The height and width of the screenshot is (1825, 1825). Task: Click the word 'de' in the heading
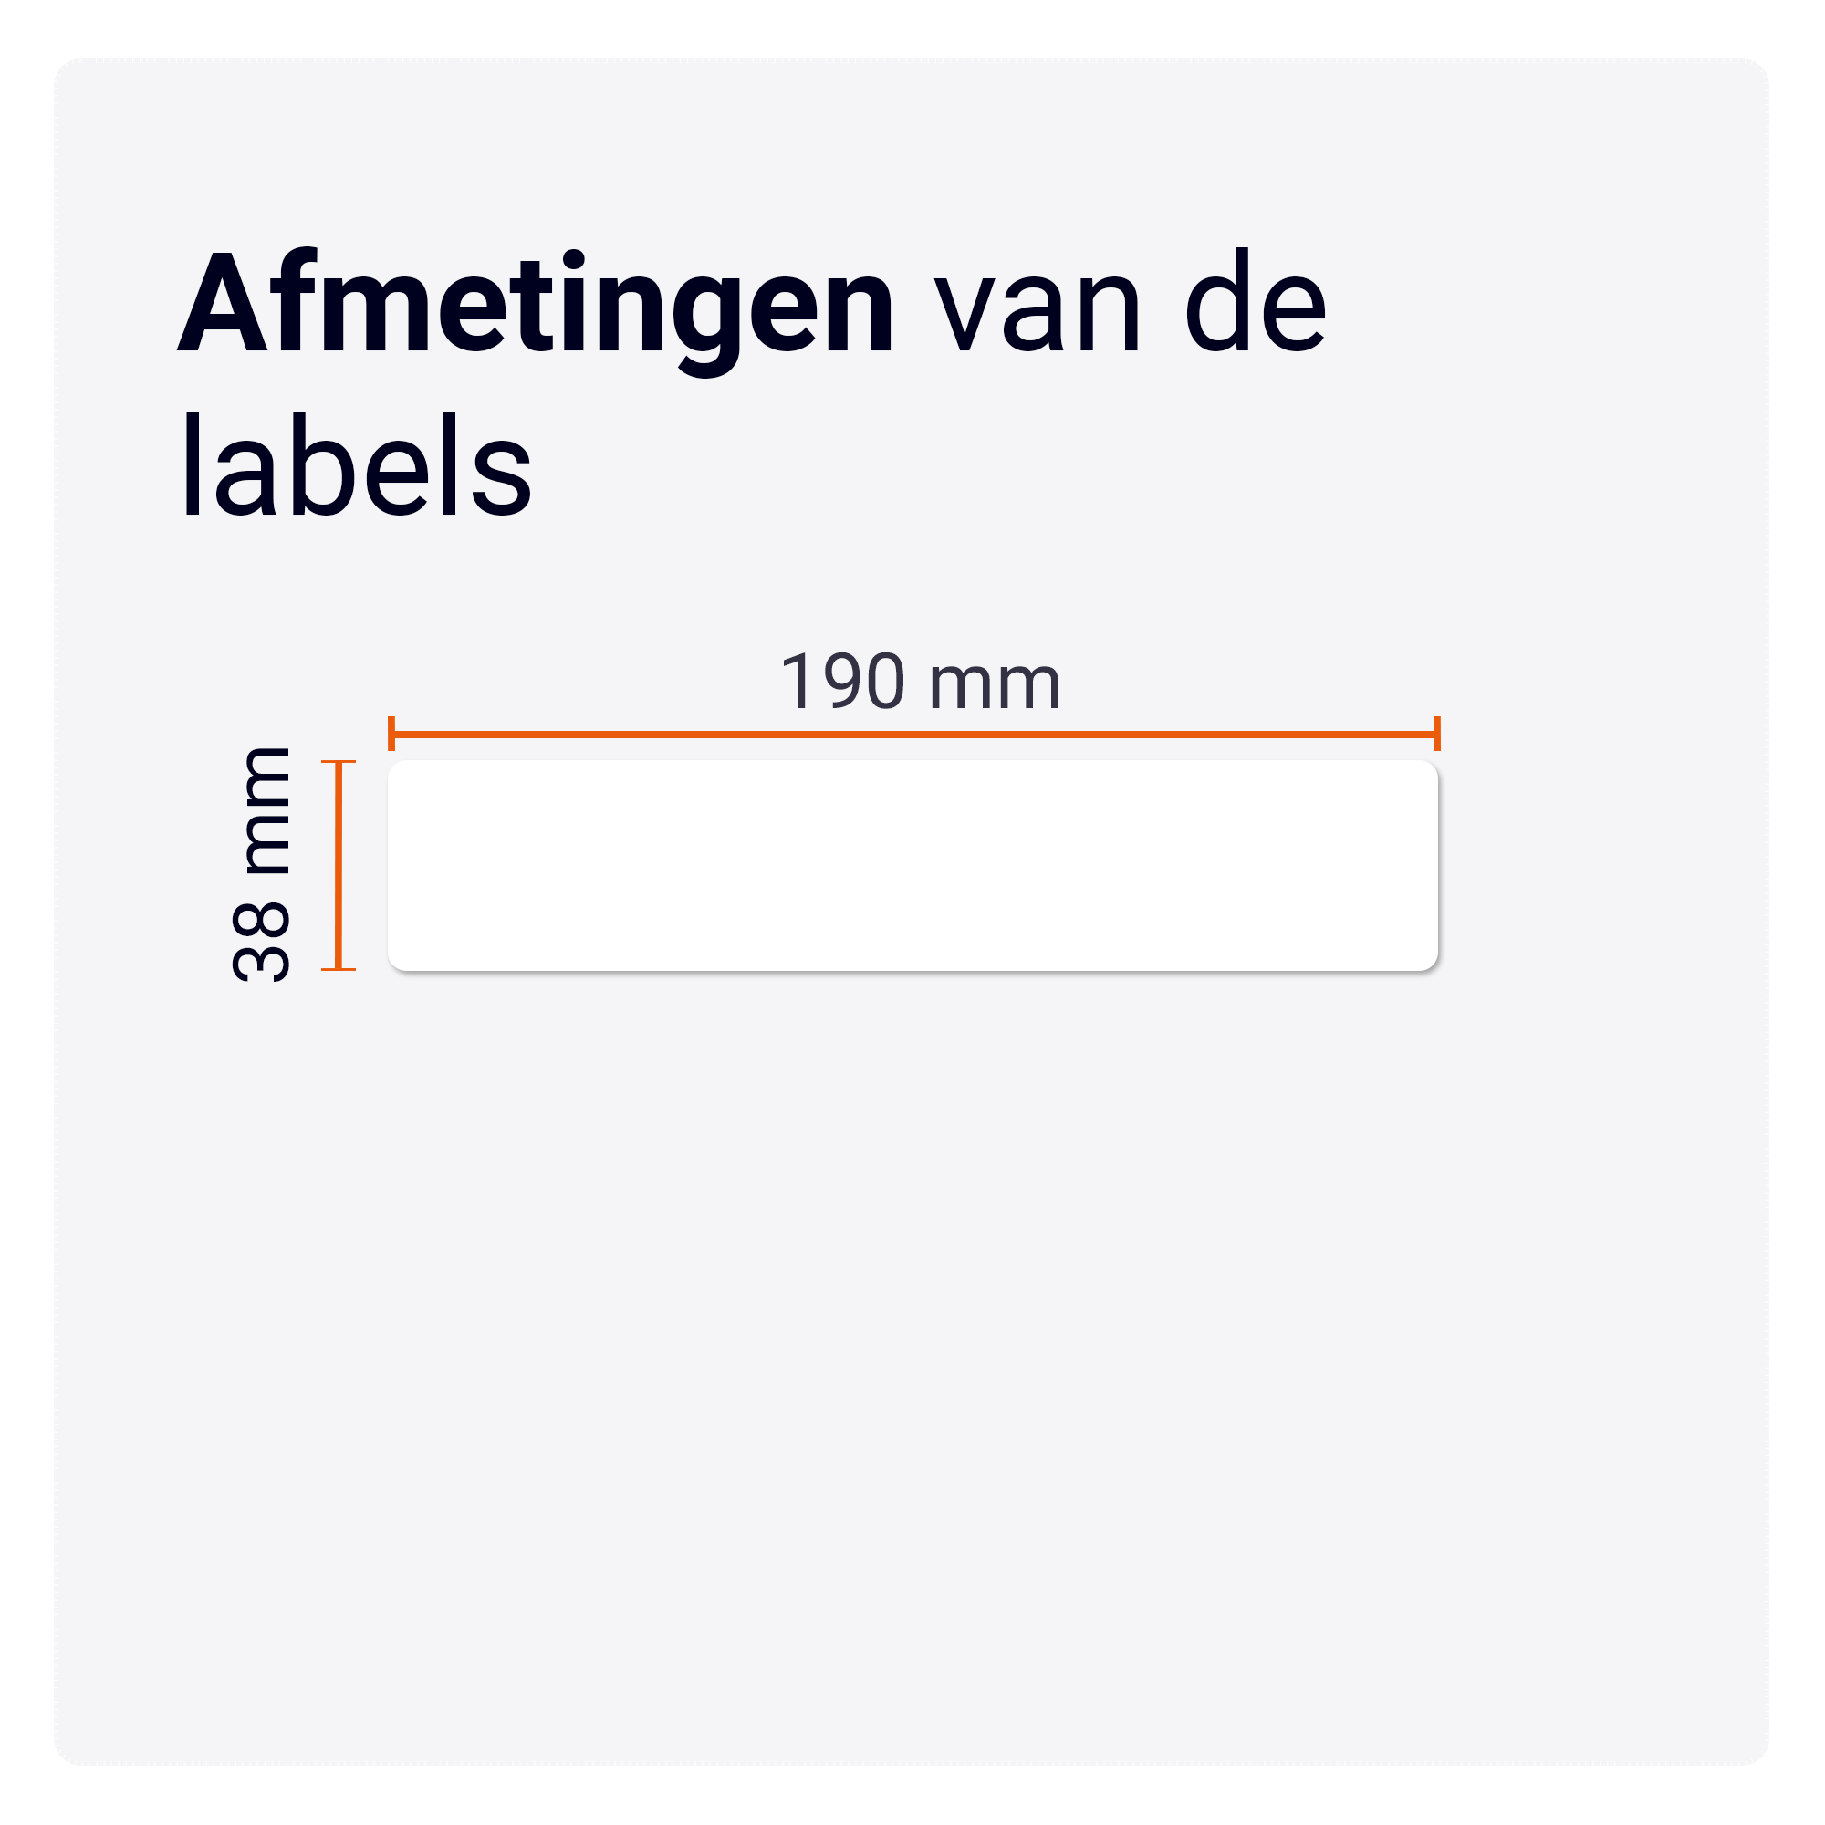(1257, 301)
